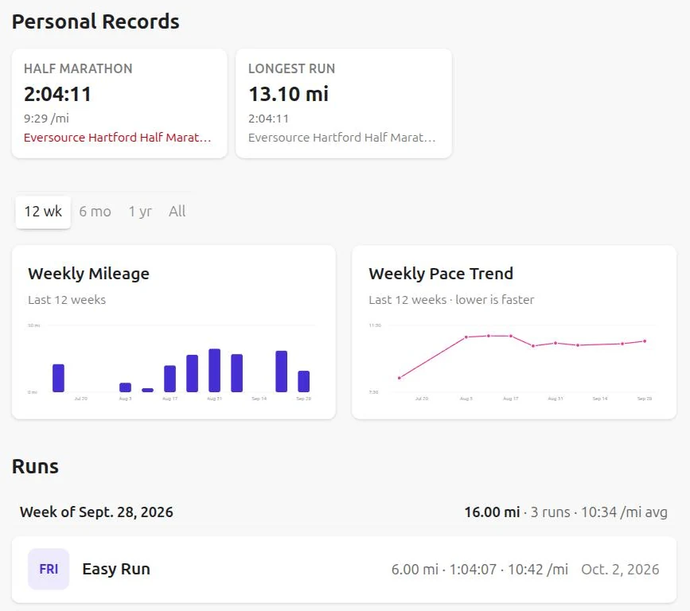Click the 9:29 /mi pace in Half Marathon card

46,119
